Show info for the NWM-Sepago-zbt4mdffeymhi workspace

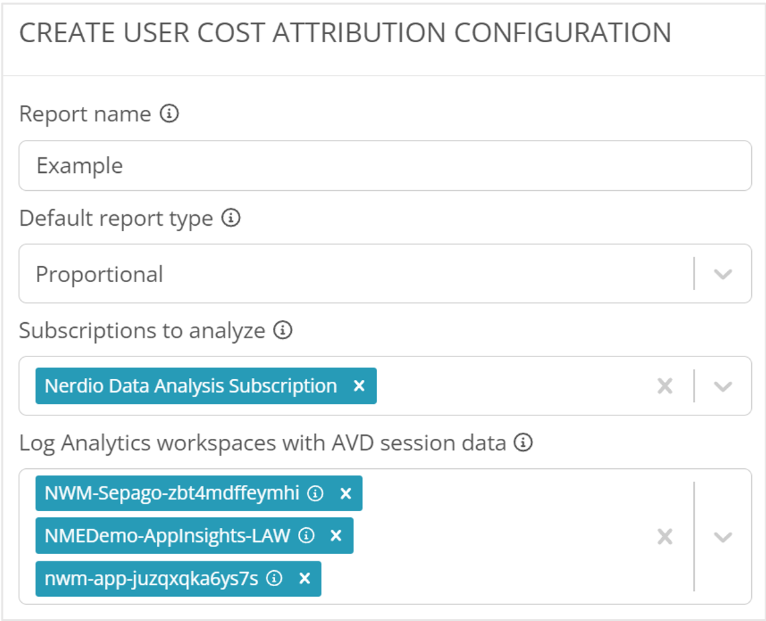(315, 494)
